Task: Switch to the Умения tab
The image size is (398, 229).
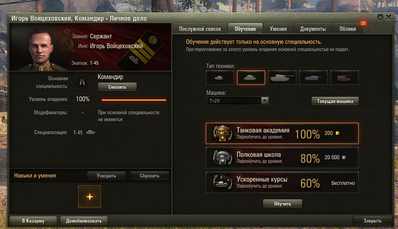Action: pos(278,29)
